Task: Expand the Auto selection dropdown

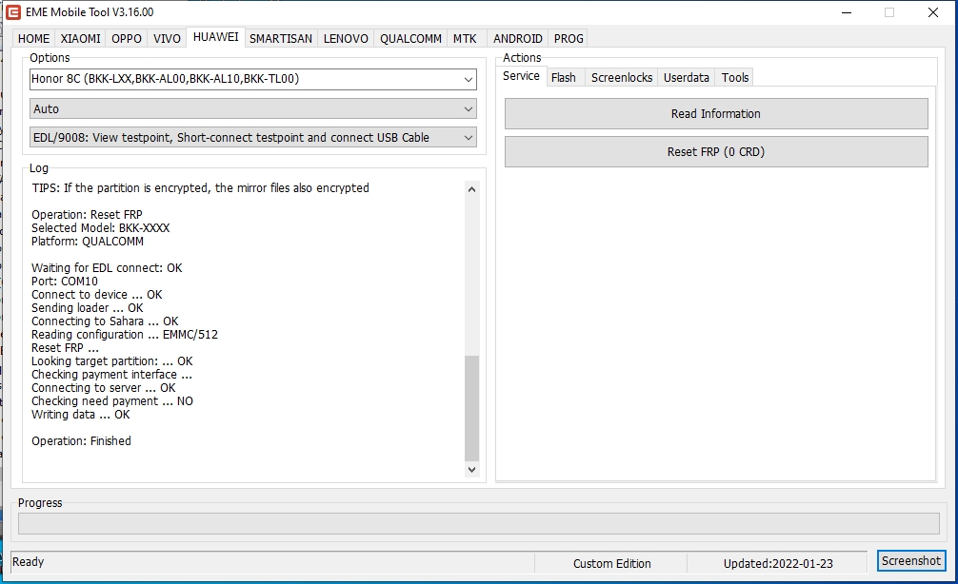Action: (252, 109)
